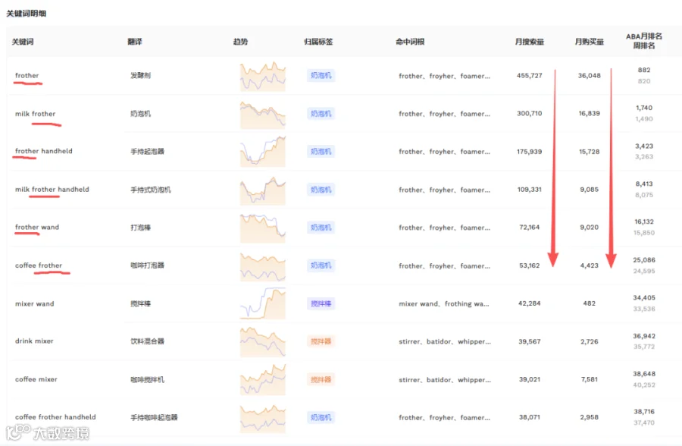Click the purchase volume 36,048
Image resolution: width=682 pixels, height=446 pixels.
coord(590,75)
